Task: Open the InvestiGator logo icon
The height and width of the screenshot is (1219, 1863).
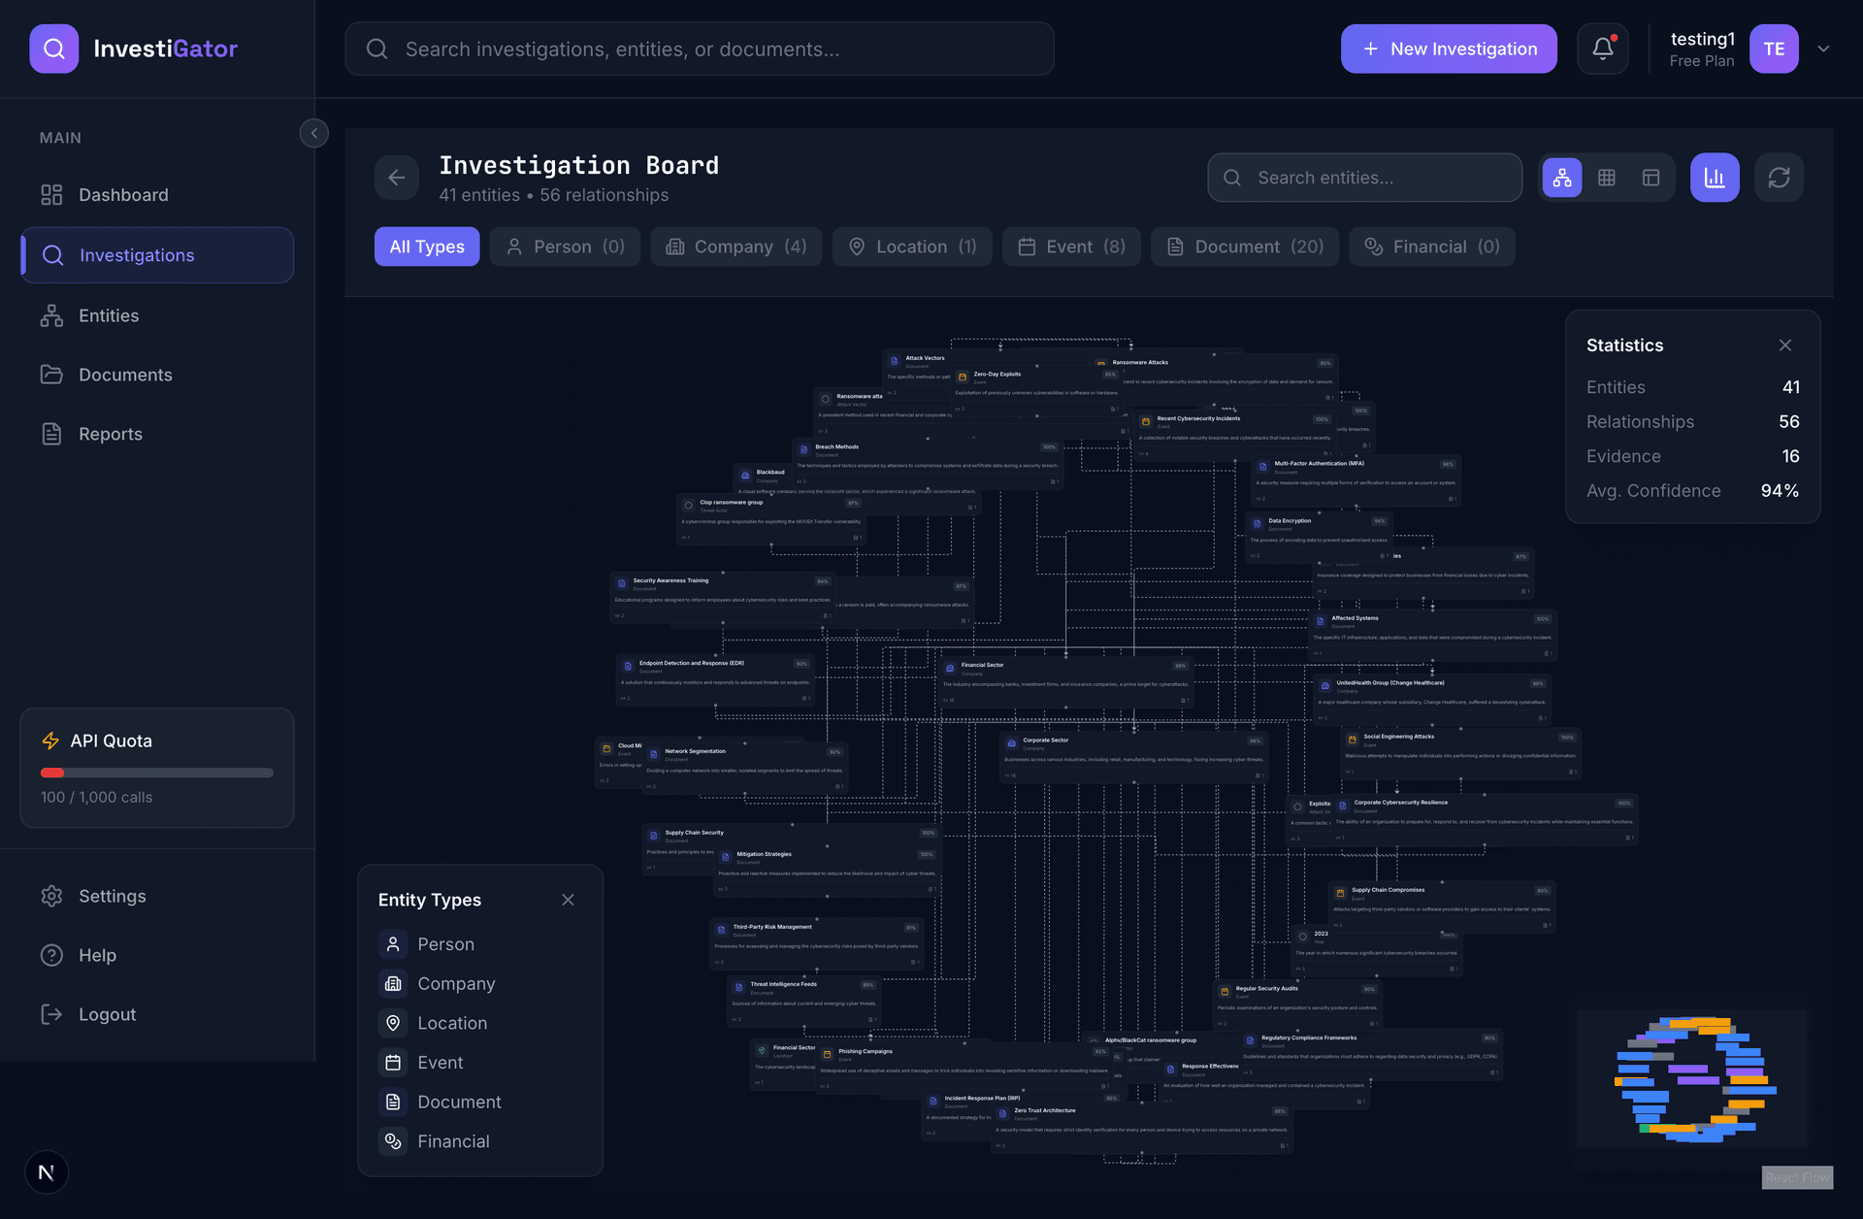Action: [x=54, y=49]
